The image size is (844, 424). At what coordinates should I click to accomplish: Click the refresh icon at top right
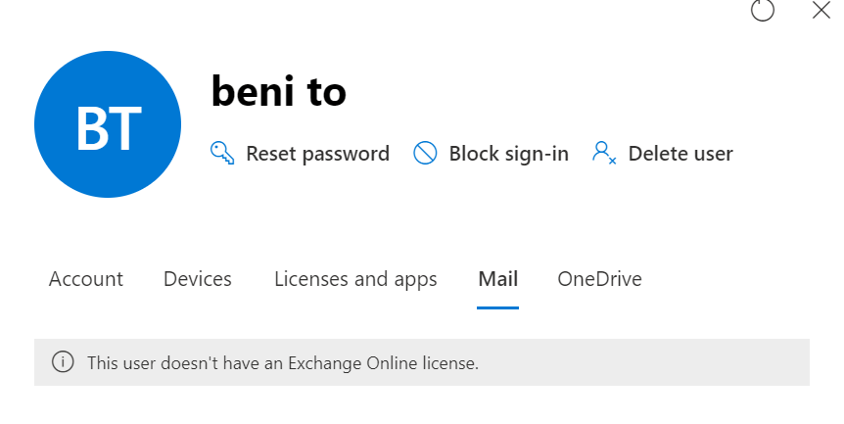pos(763,10)
